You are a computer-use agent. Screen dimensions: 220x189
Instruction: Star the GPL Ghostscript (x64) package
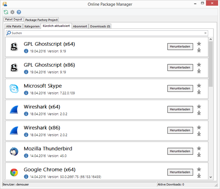tap(199, 43)
